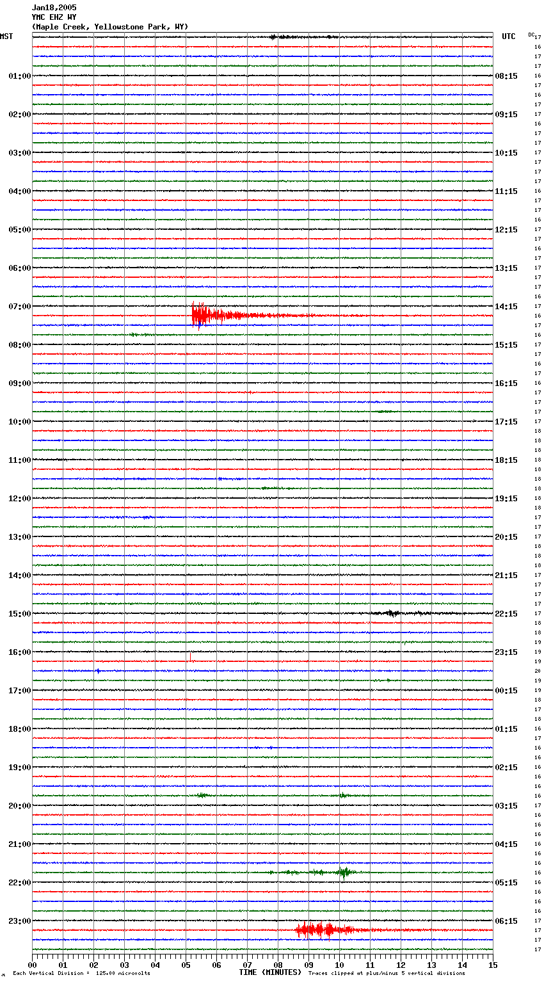
Task: Click the 08:15 UTC time label
Action: (x=506, y=76)
